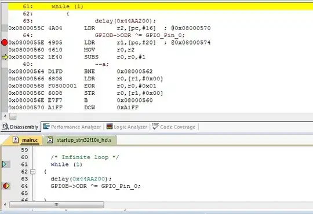Viewport: 313px width, 214px height.
Task: Toggle the breakpoint on source line 64
Action: coord(6,186)
